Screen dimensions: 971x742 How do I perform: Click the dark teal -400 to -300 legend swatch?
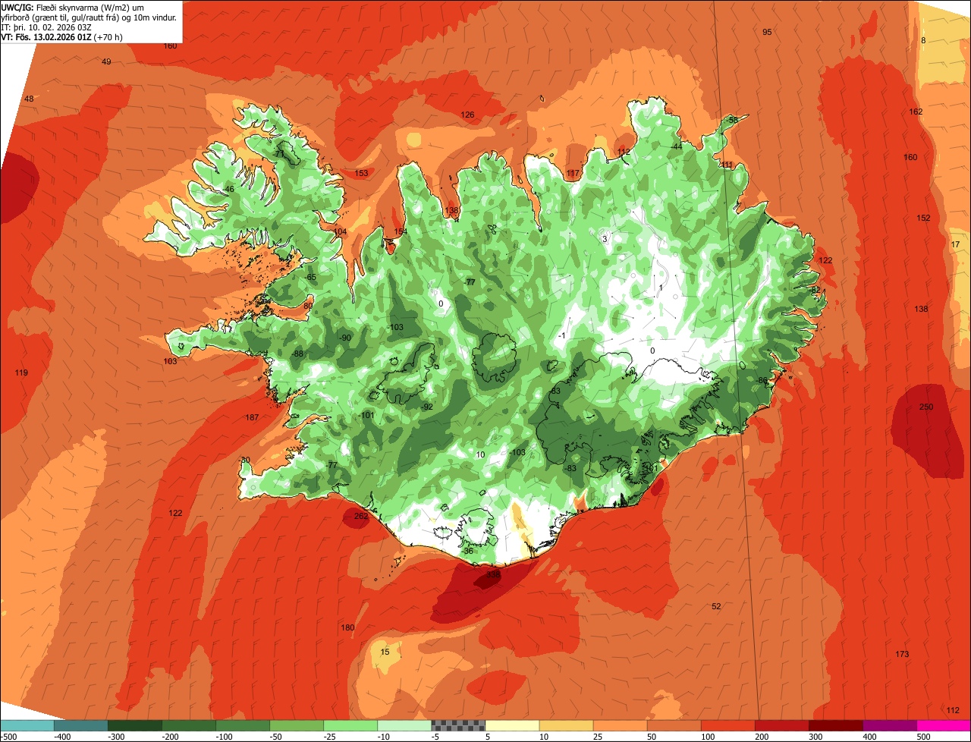[80, 725]
